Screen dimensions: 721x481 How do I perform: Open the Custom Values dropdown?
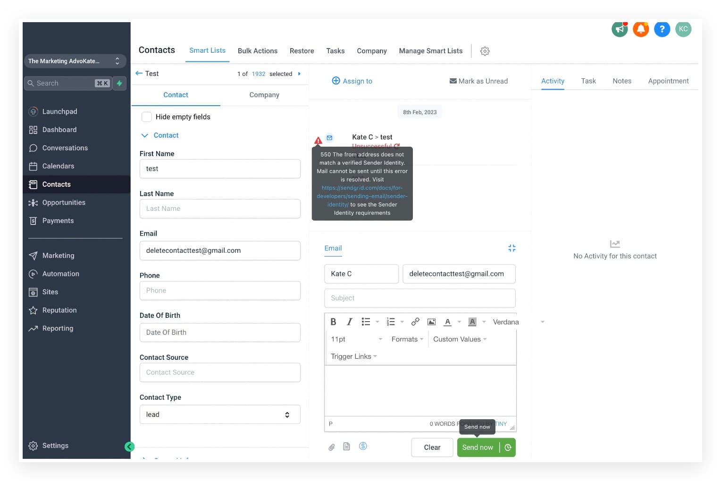[x=460, y=339]
